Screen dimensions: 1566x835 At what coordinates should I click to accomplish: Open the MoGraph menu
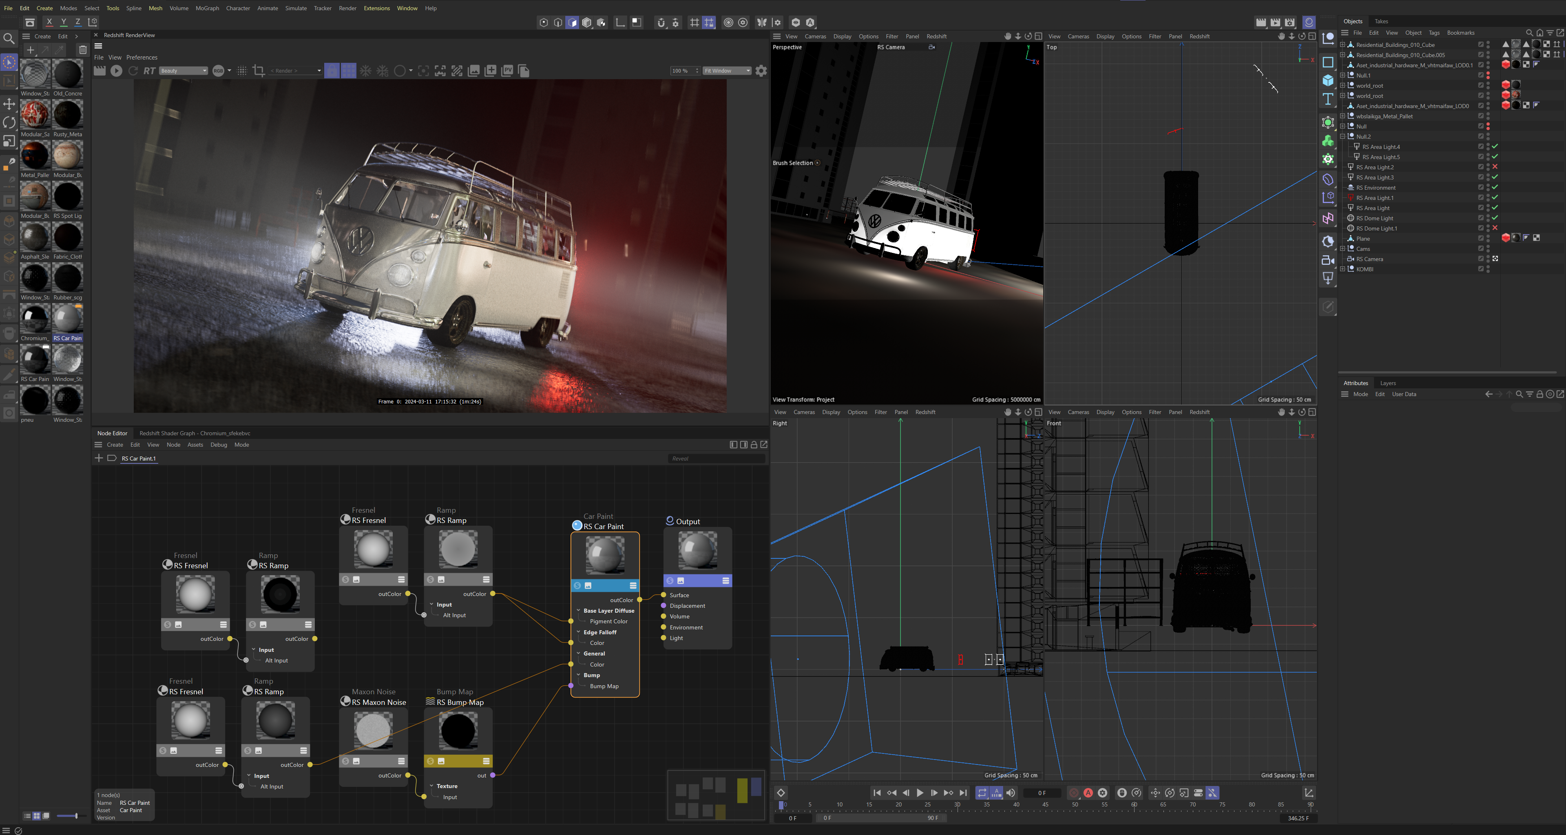click(207, 8)
